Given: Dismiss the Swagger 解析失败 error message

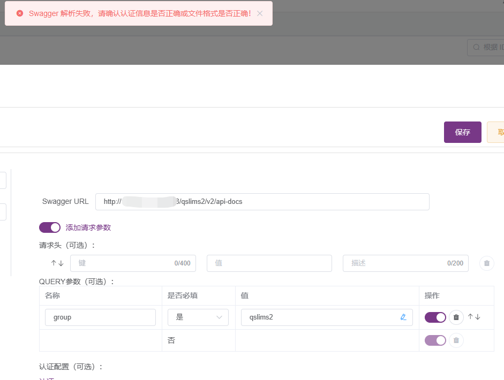Looking at the screenshot, I should (x=260, y=13).
